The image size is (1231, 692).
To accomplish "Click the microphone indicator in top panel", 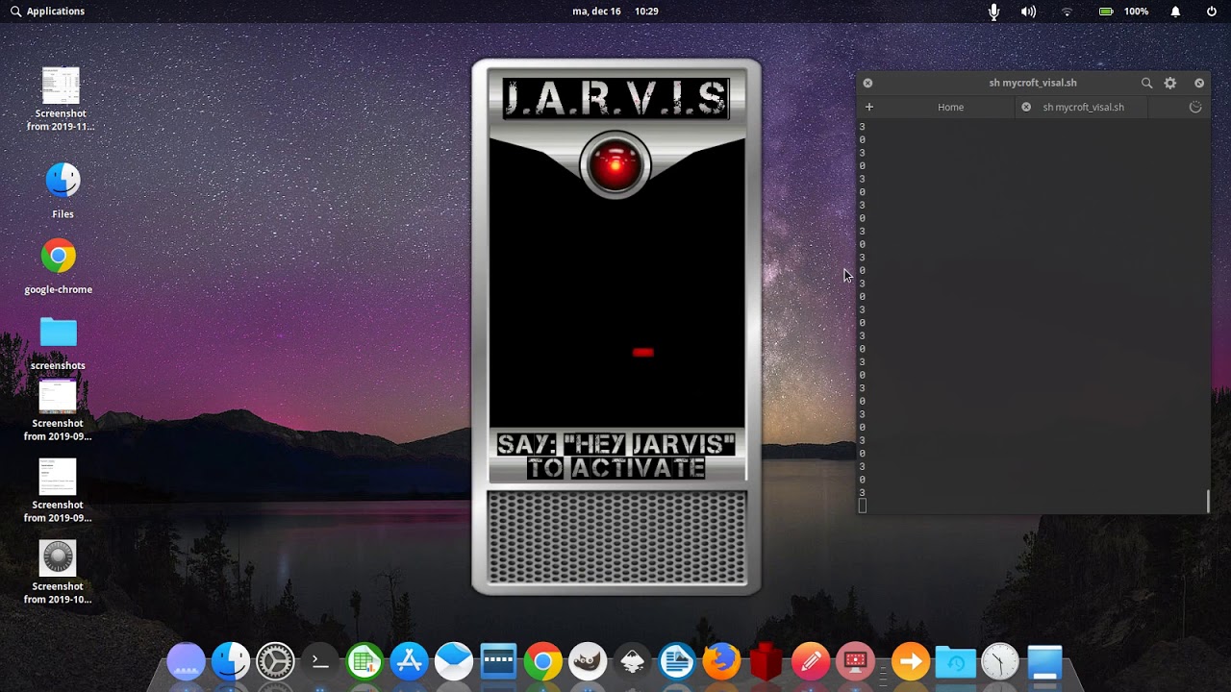I will point(994,12).
